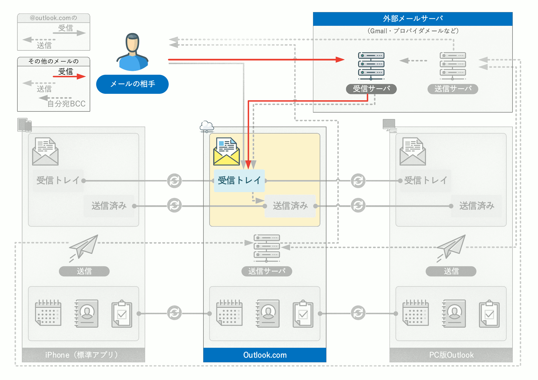538x380 pixels.
Task: Click the iPhone（標準アプリ）footer label
Action: [x=84, y=355]
